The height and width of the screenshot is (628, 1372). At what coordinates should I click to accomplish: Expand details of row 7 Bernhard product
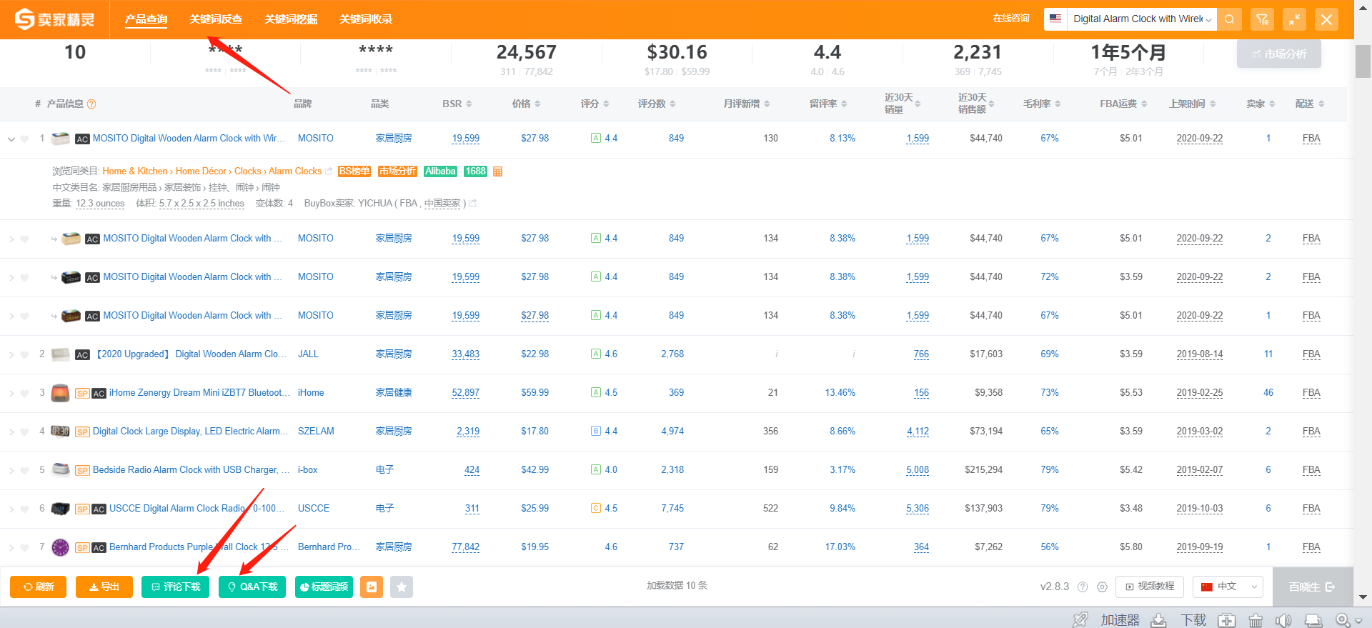coord(11,548)
